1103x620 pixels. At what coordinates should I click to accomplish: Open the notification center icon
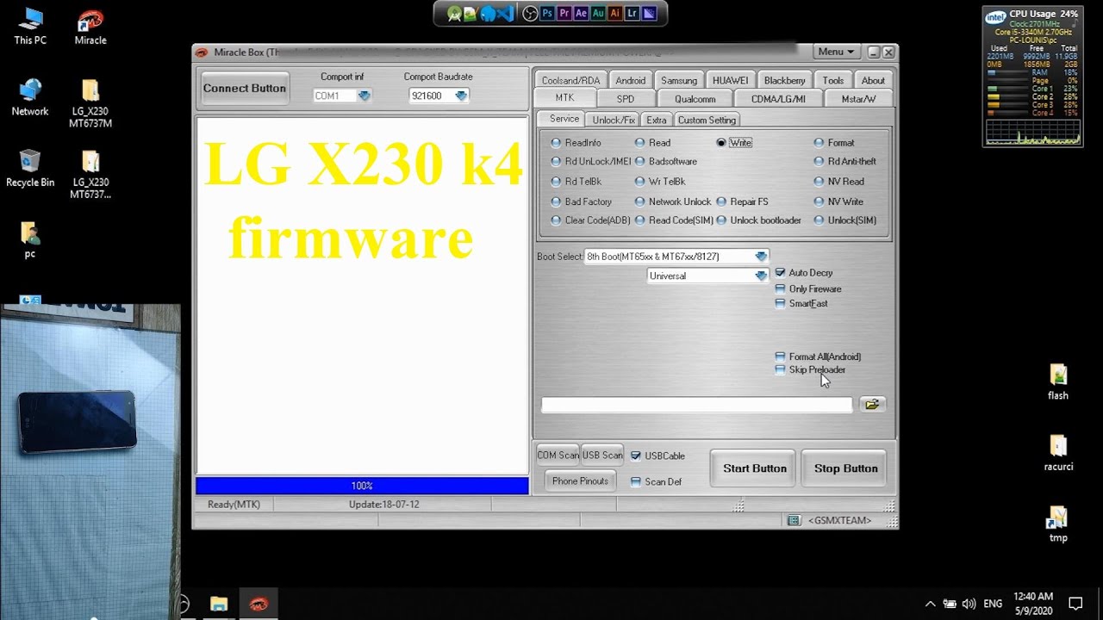click(1075, 604)
